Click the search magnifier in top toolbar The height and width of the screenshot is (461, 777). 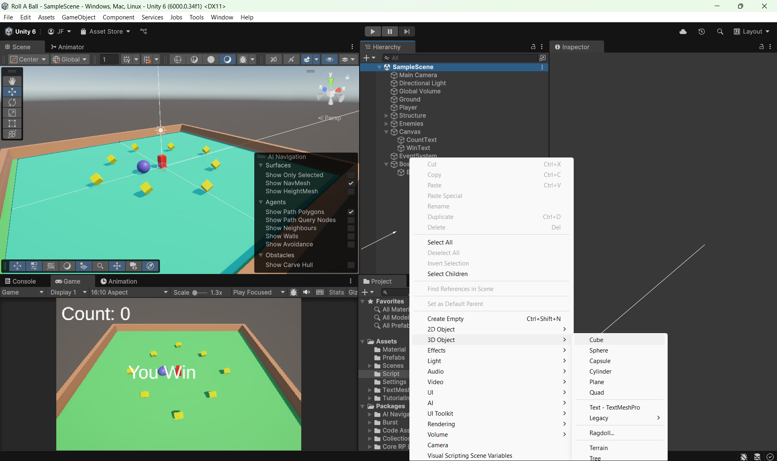coord(720,32)
